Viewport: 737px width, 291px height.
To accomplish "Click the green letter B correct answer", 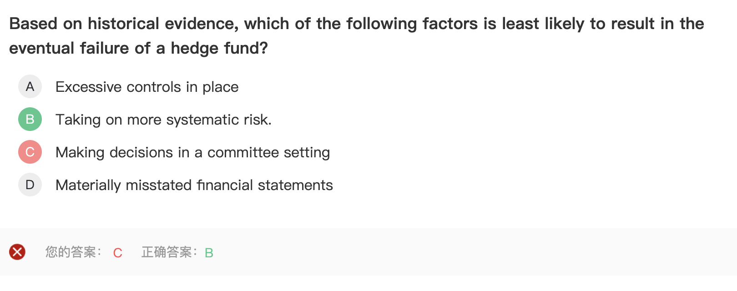I will pos(209,253).
